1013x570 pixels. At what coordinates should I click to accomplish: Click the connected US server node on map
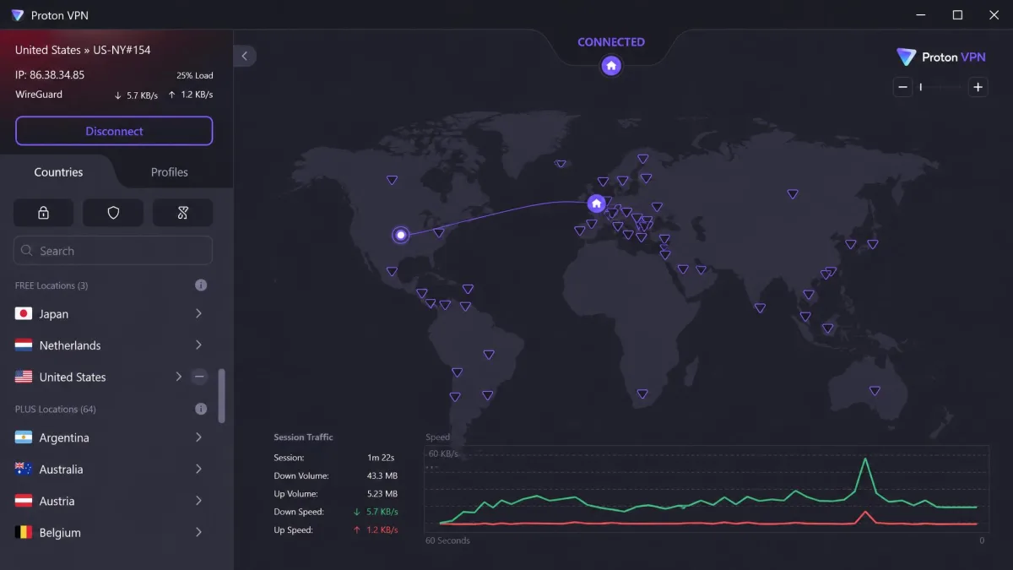point(401,235)
